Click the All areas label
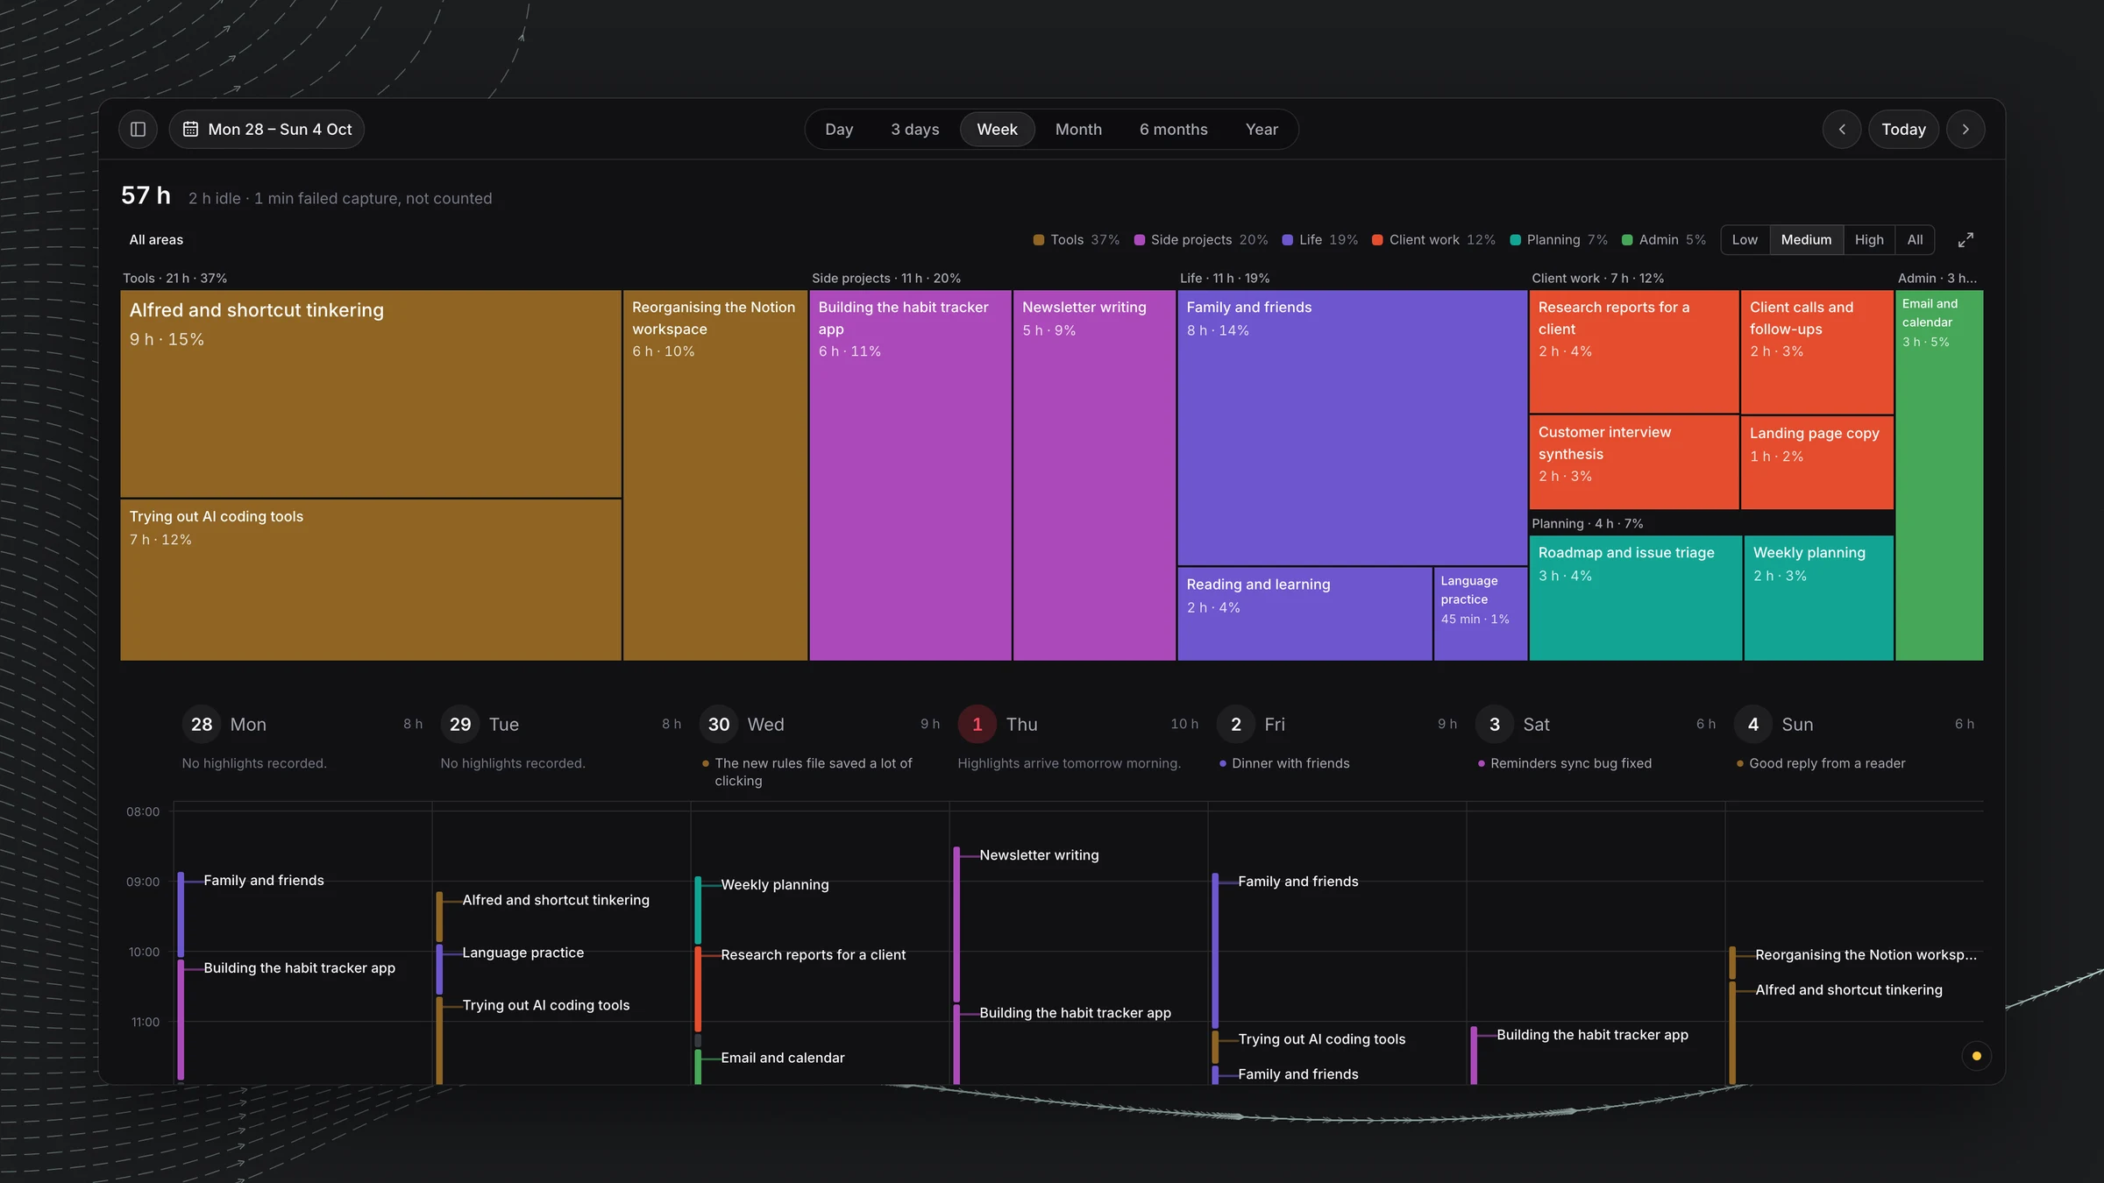 (156, 240)
